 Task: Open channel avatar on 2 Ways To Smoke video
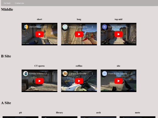(x=65, y=73)
